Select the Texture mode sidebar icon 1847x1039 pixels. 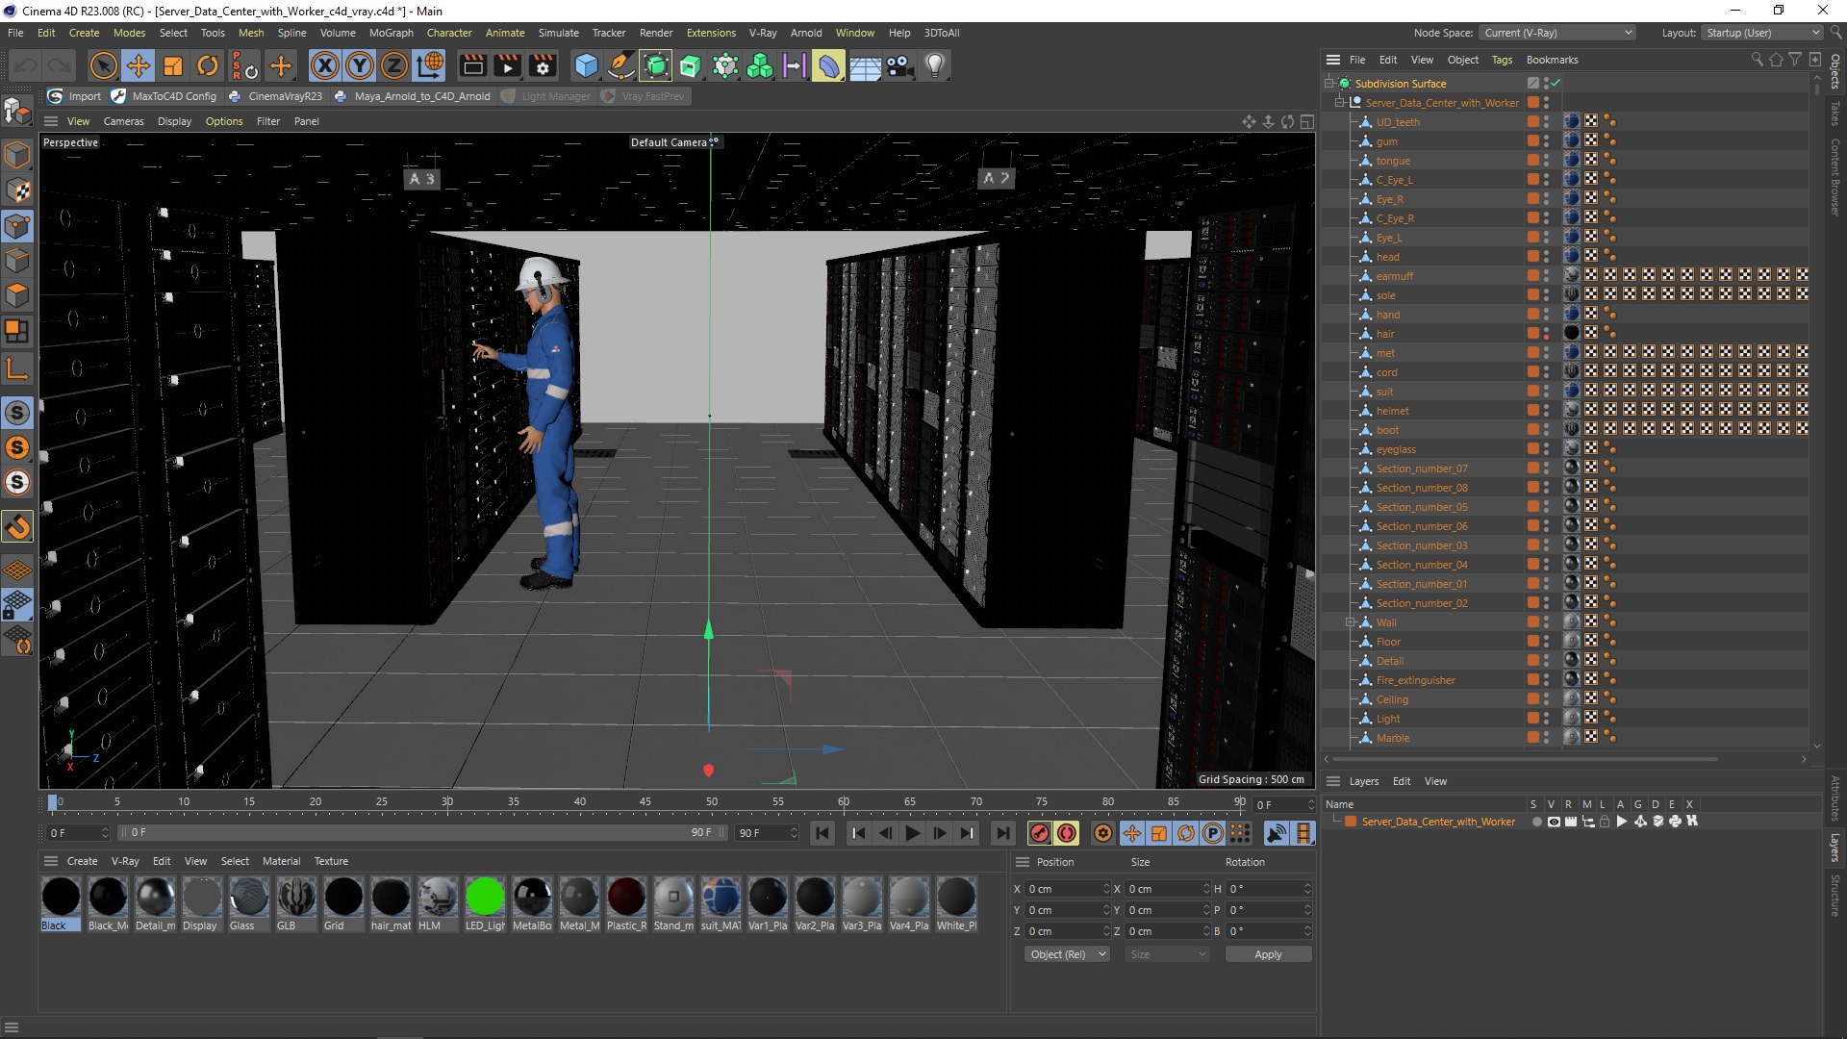coord(17,190)
